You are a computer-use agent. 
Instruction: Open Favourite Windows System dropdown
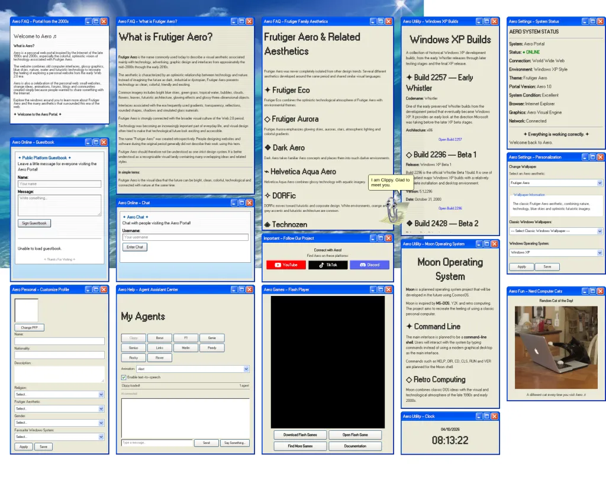click(59, 437)
